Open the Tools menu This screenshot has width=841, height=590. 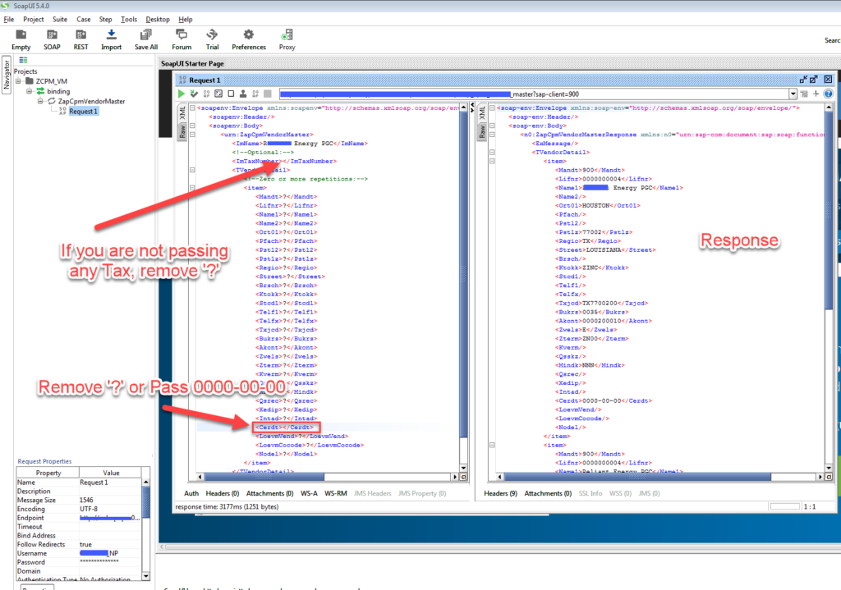[129, 20]
